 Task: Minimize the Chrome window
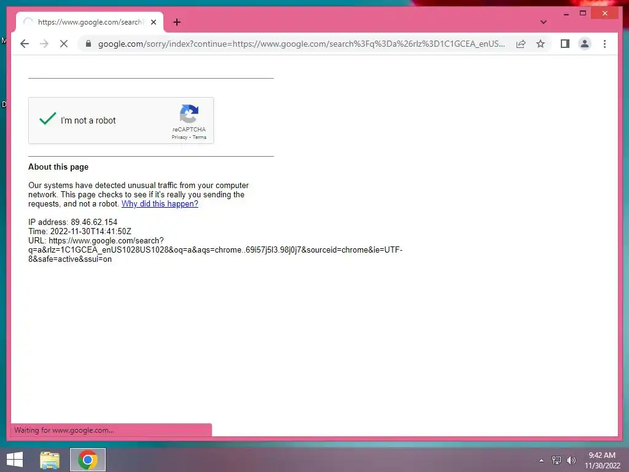(566, 14)
